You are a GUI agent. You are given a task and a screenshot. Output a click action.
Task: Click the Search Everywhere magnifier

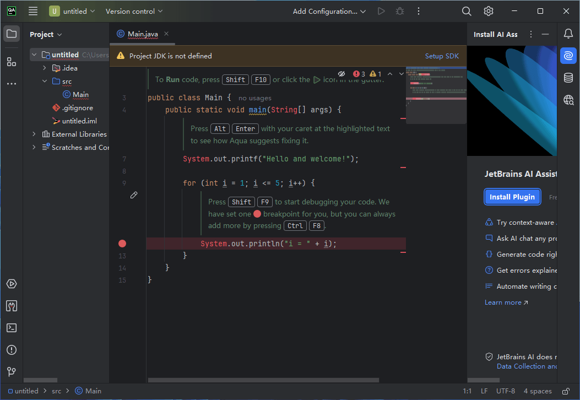[467, 11]
